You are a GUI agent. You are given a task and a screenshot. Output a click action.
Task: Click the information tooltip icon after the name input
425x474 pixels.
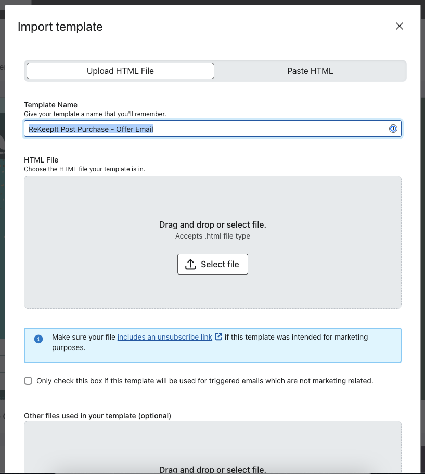coord(394,129)
